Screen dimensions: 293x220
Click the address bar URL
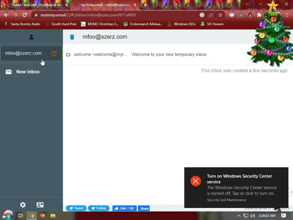pos(88,15)
